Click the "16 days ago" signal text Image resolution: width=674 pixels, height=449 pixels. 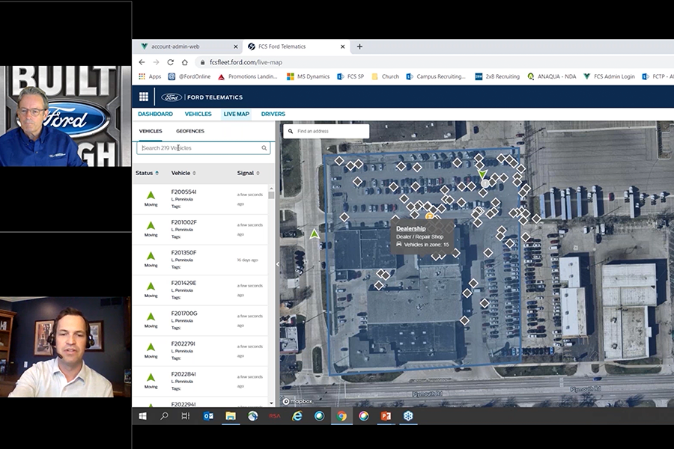(x=248, y=260)
